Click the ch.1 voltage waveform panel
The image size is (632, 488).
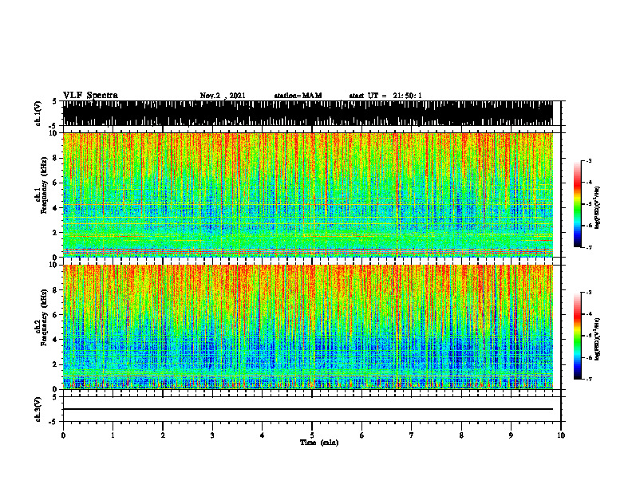[x=308, y=113]
